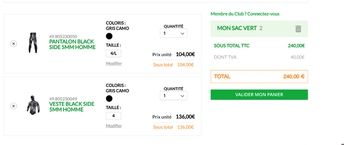Open the Pantalon Black Side 5mm Homme product
Image resolution: width=344 pixels, height=145 pixels.
pos(72,44)
